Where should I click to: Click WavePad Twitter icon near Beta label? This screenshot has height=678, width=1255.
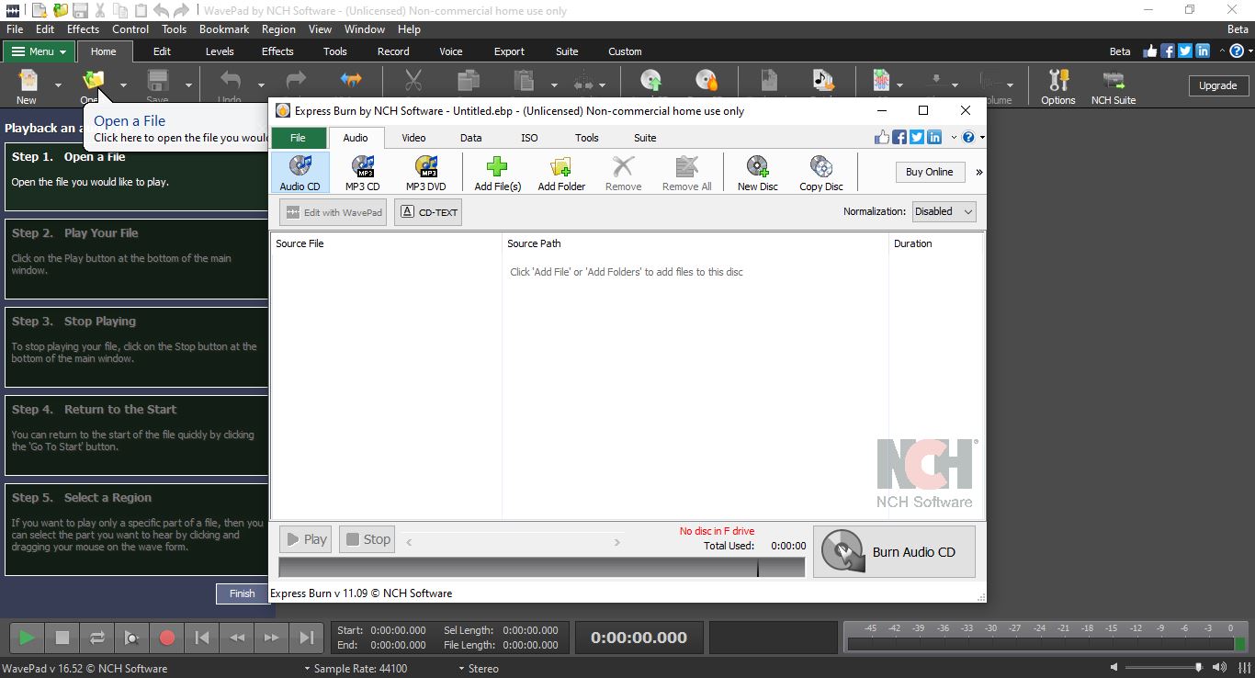[1185, 51]
